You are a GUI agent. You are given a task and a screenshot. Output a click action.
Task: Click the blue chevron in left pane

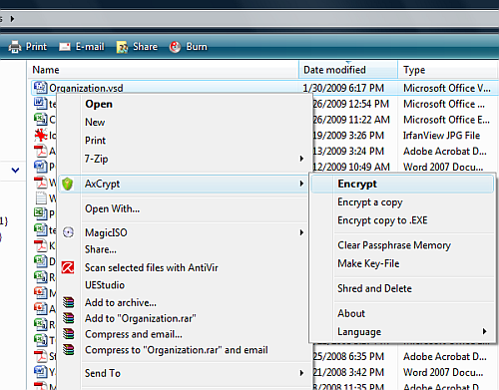coord(15,171)
